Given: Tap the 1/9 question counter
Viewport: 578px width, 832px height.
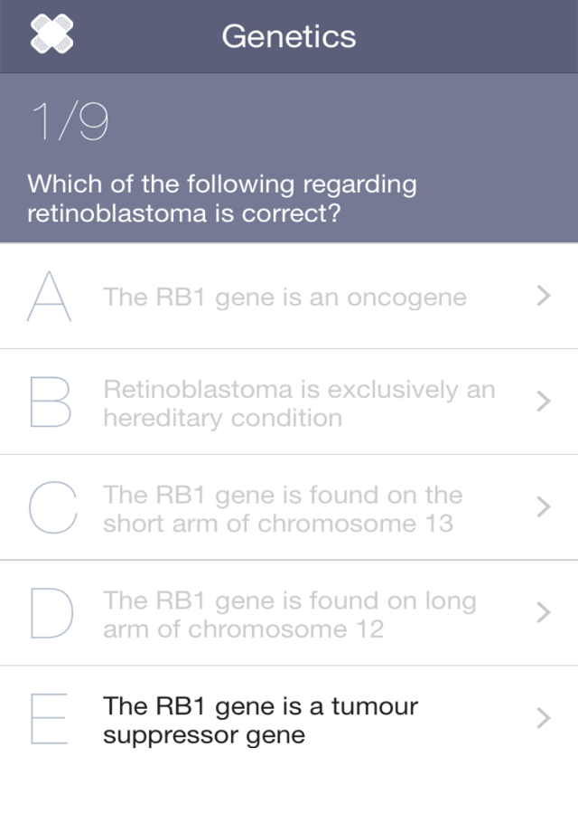Looking at the screenshot, I should [70, 121].
